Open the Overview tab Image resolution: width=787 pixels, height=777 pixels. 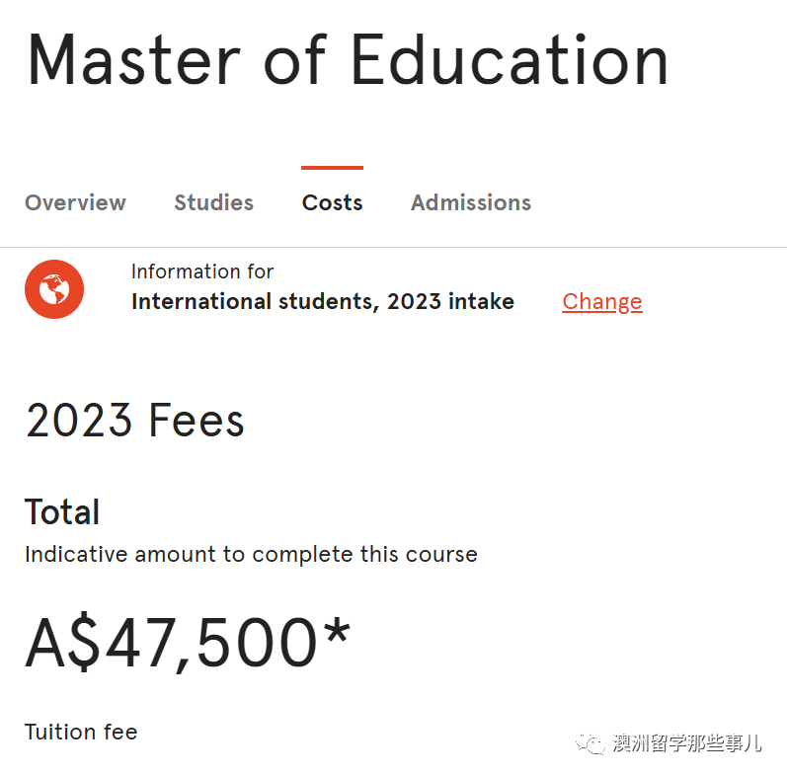click(x=75, y=202)
